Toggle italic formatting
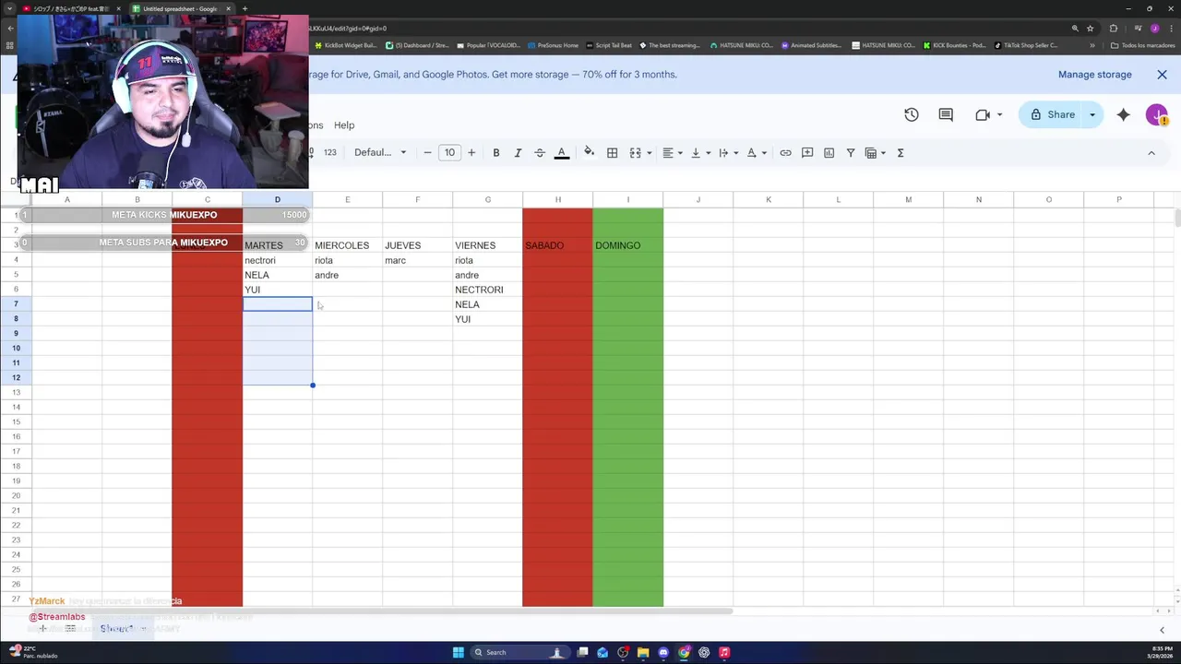The image size is (1181, 664). (x=518, y=152)
